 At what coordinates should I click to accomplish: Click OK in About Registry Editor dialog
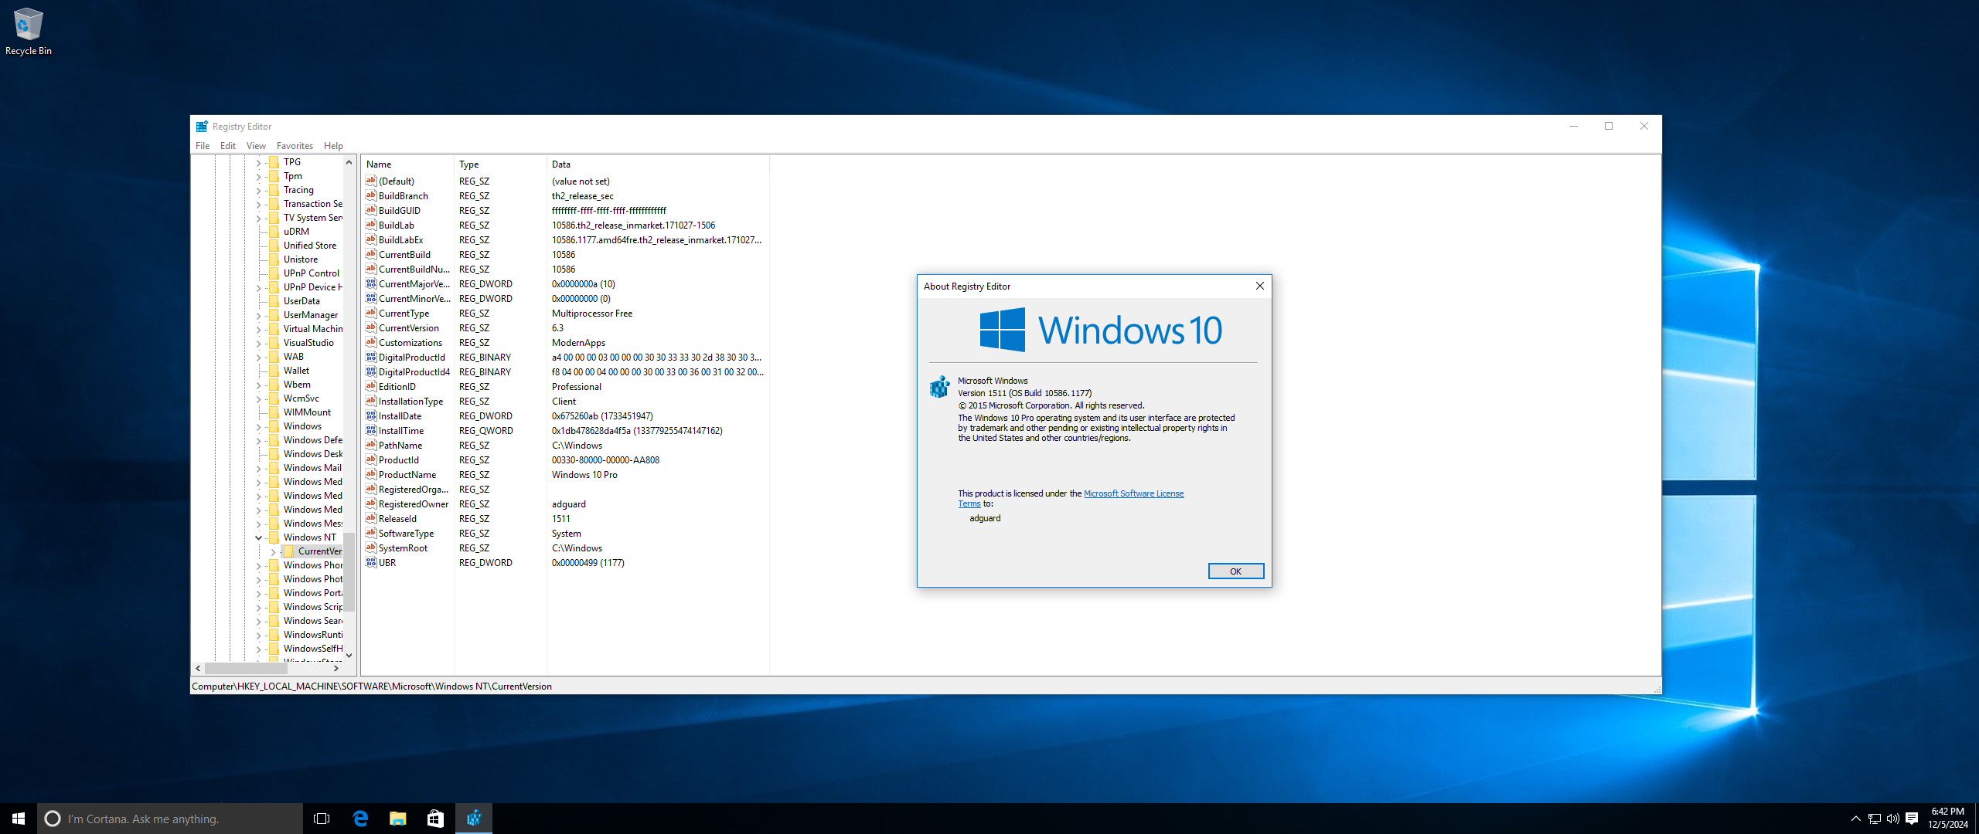click(x=1235, y=571)
